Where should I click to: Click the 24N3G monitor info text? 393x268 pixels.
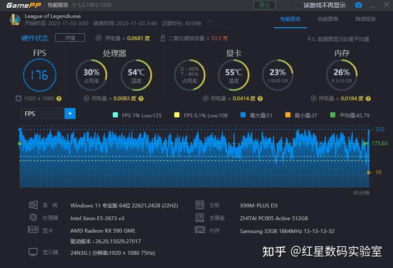(x=112, y=253)
